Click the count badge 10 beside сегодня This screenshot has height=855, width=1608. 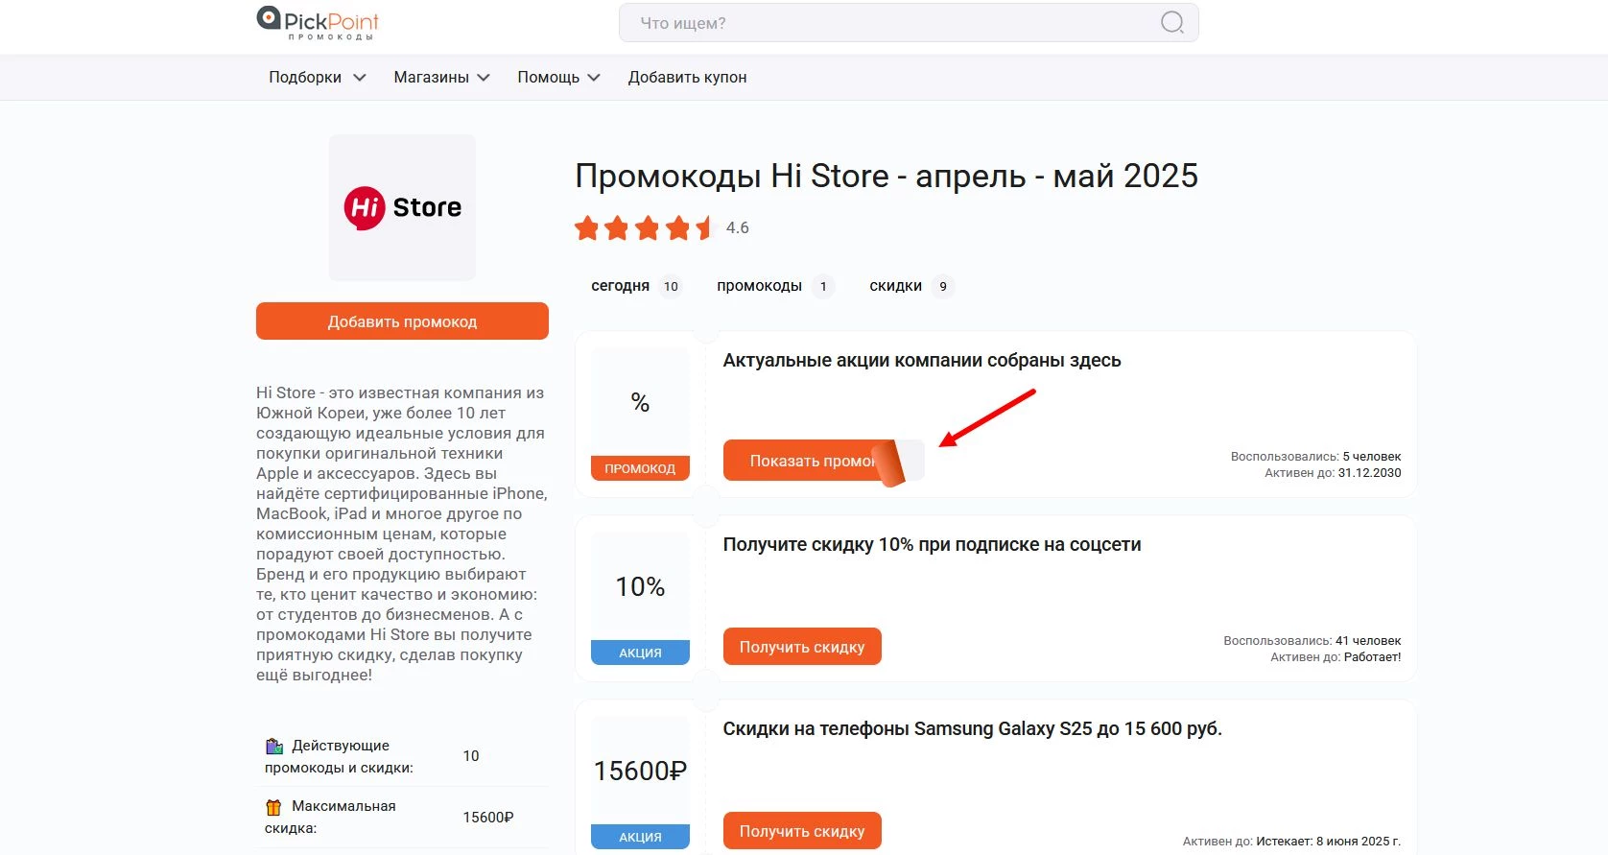tap(671, 286)
